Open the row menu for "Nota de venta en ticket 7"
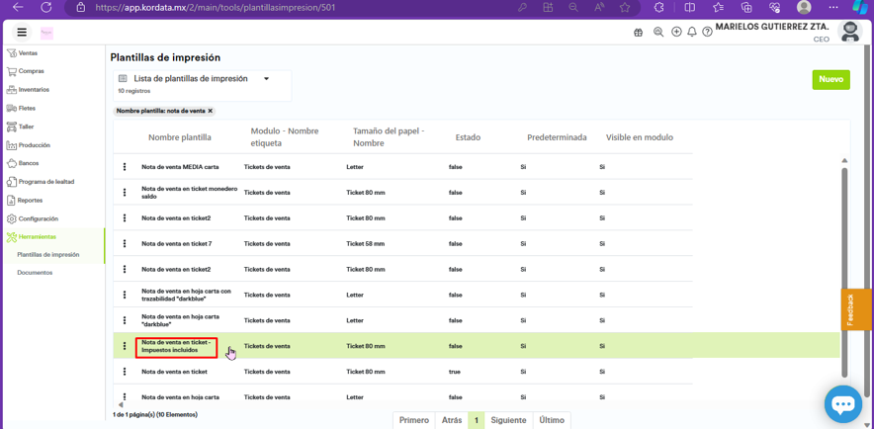 [125, 243]
